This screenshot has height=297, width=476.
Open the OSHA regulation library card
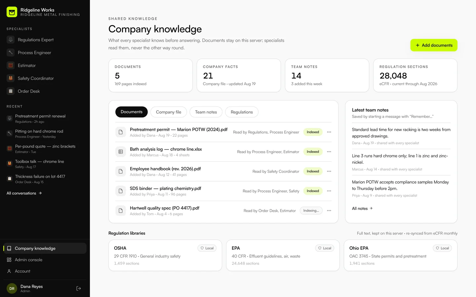tap(165, 255)
